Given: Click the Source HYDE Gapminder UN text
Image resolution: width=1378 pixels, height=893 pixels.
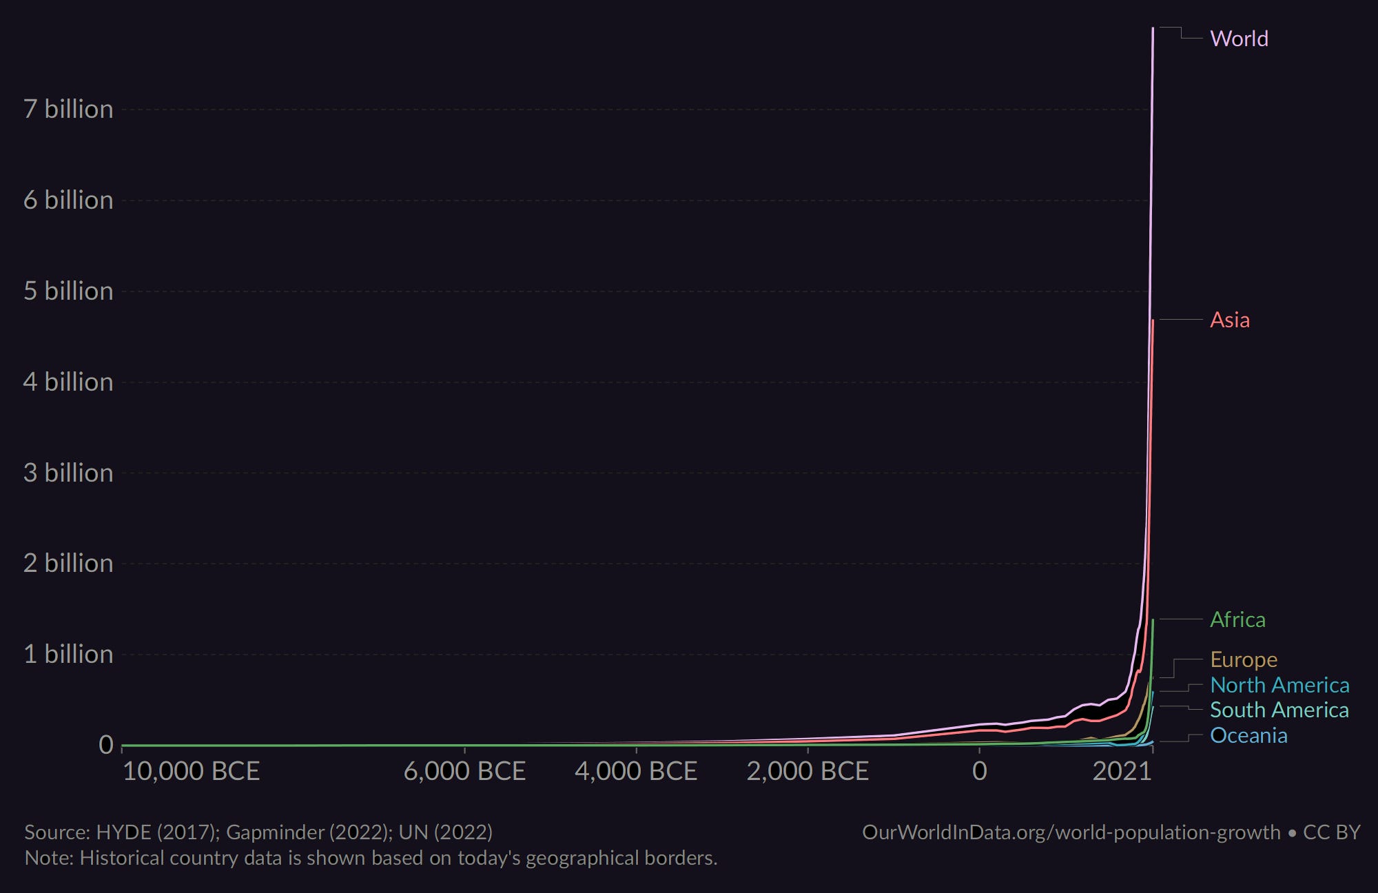Looking at the screenshot, I should (258, 832).
